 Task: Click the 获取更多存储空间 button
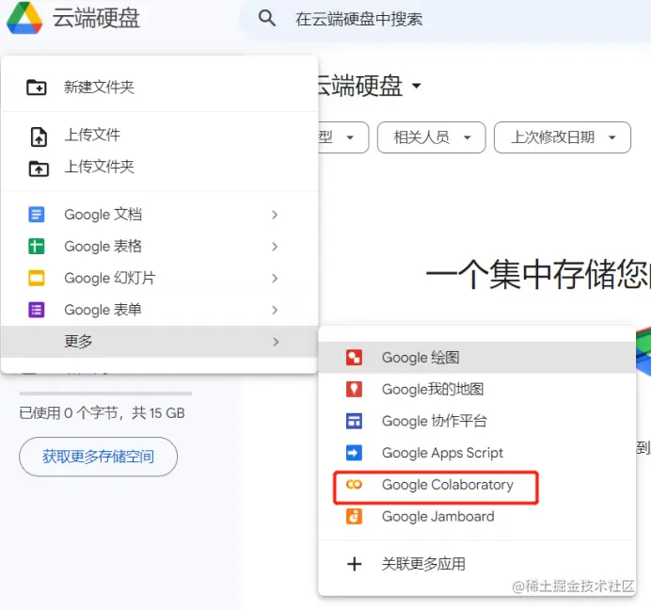point(98,457)
